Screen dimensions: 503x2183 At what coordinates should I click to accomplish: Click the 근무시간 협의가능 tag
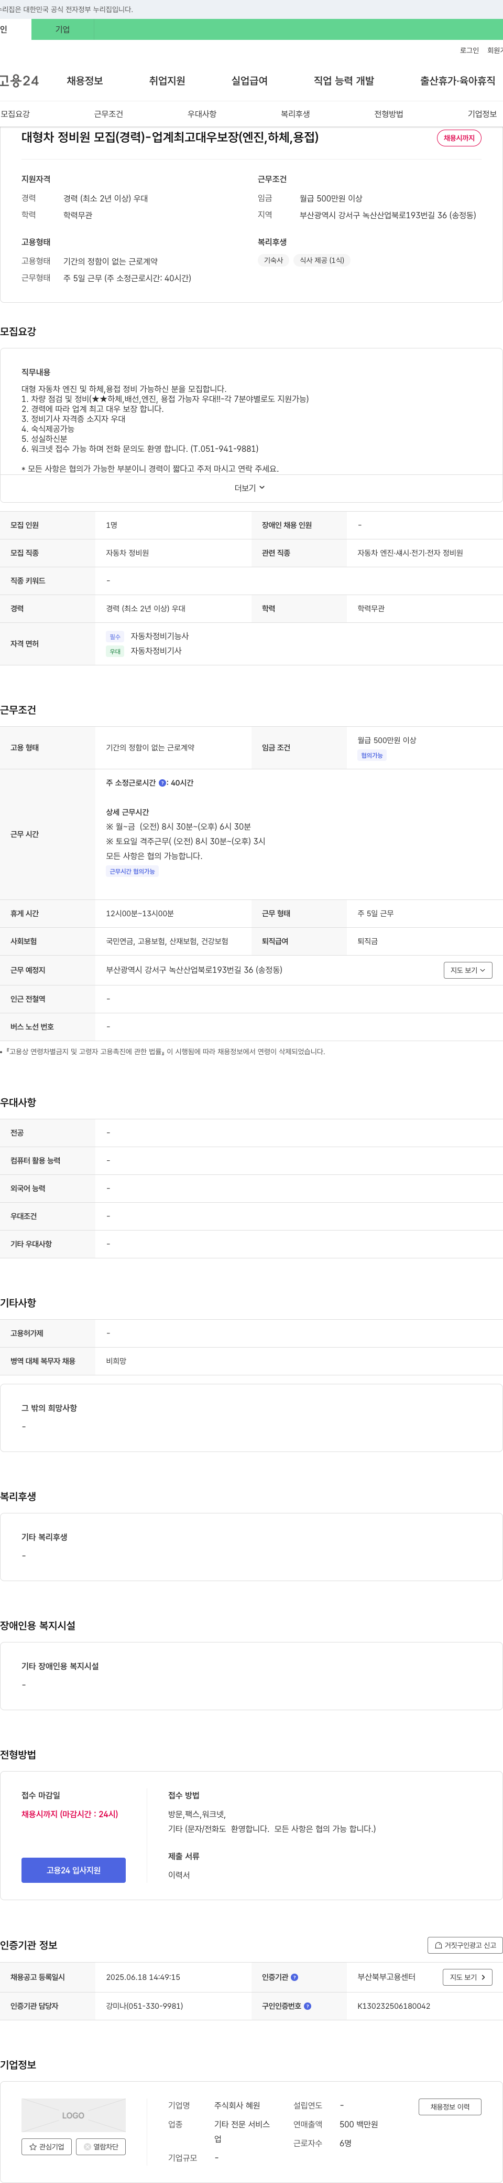pyautogui.click(x=132, y=871)
